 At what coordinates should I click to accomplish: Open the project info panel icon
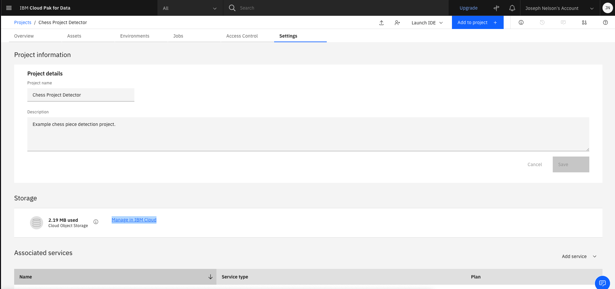point(521,22)
